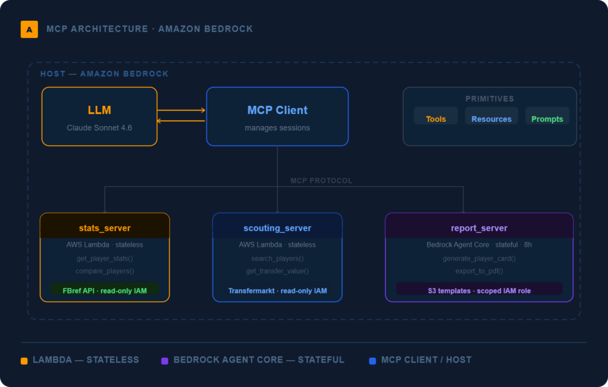The height and width of the screenshot is (387, 608).
Task: Open the scouting_server header
Action: click(x=277, y=228)
